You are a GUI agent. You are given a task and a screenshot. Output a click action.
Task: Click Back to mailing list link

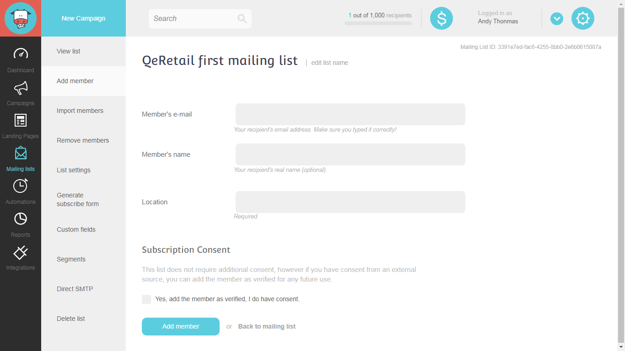(x=267, y=326)
